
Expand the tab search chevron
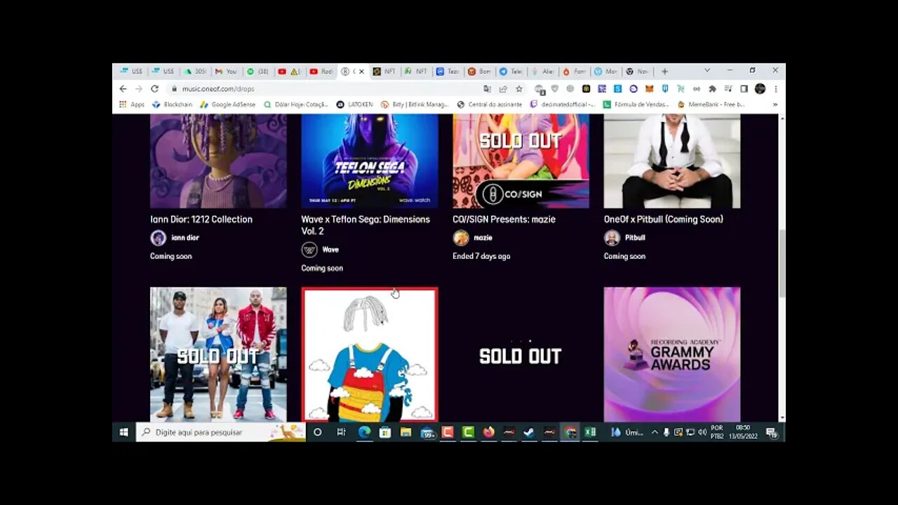click(707, 71)
